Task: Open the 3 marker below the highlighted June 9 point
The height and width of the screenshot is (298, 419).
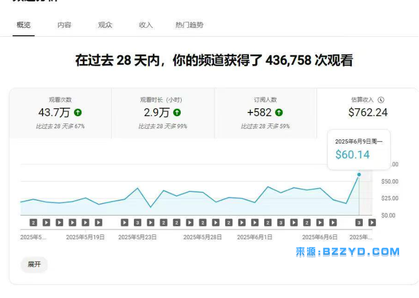Action: click(359, 223)
